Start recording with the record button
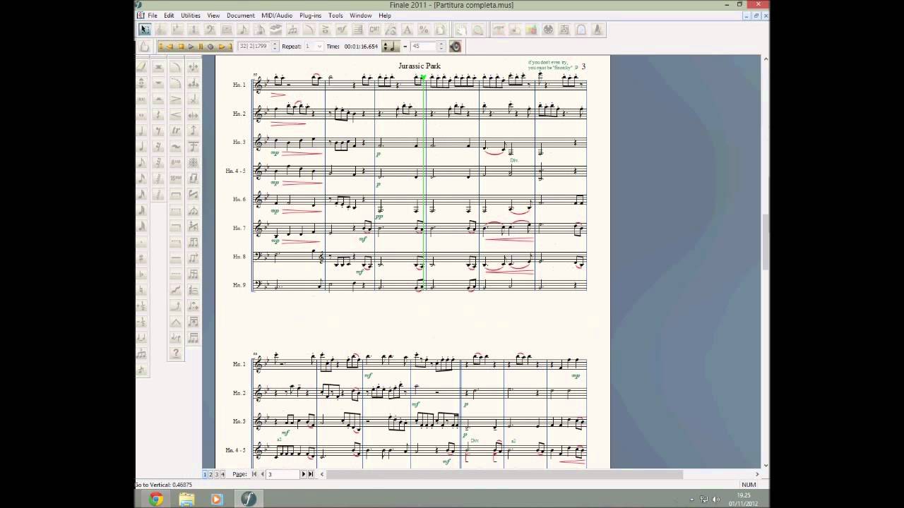 (210, 47)
